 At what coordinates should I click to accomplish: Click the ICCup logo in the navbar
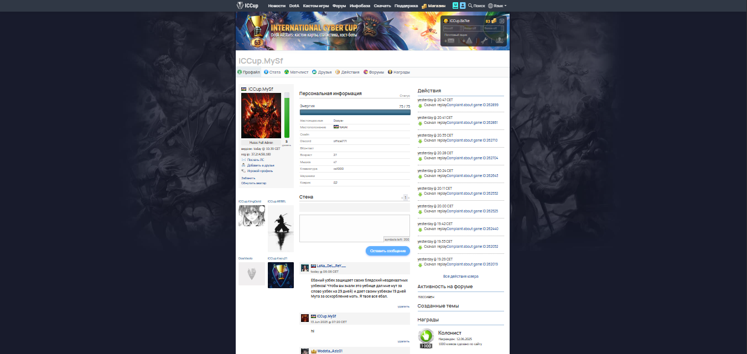(x=246, y=6)
